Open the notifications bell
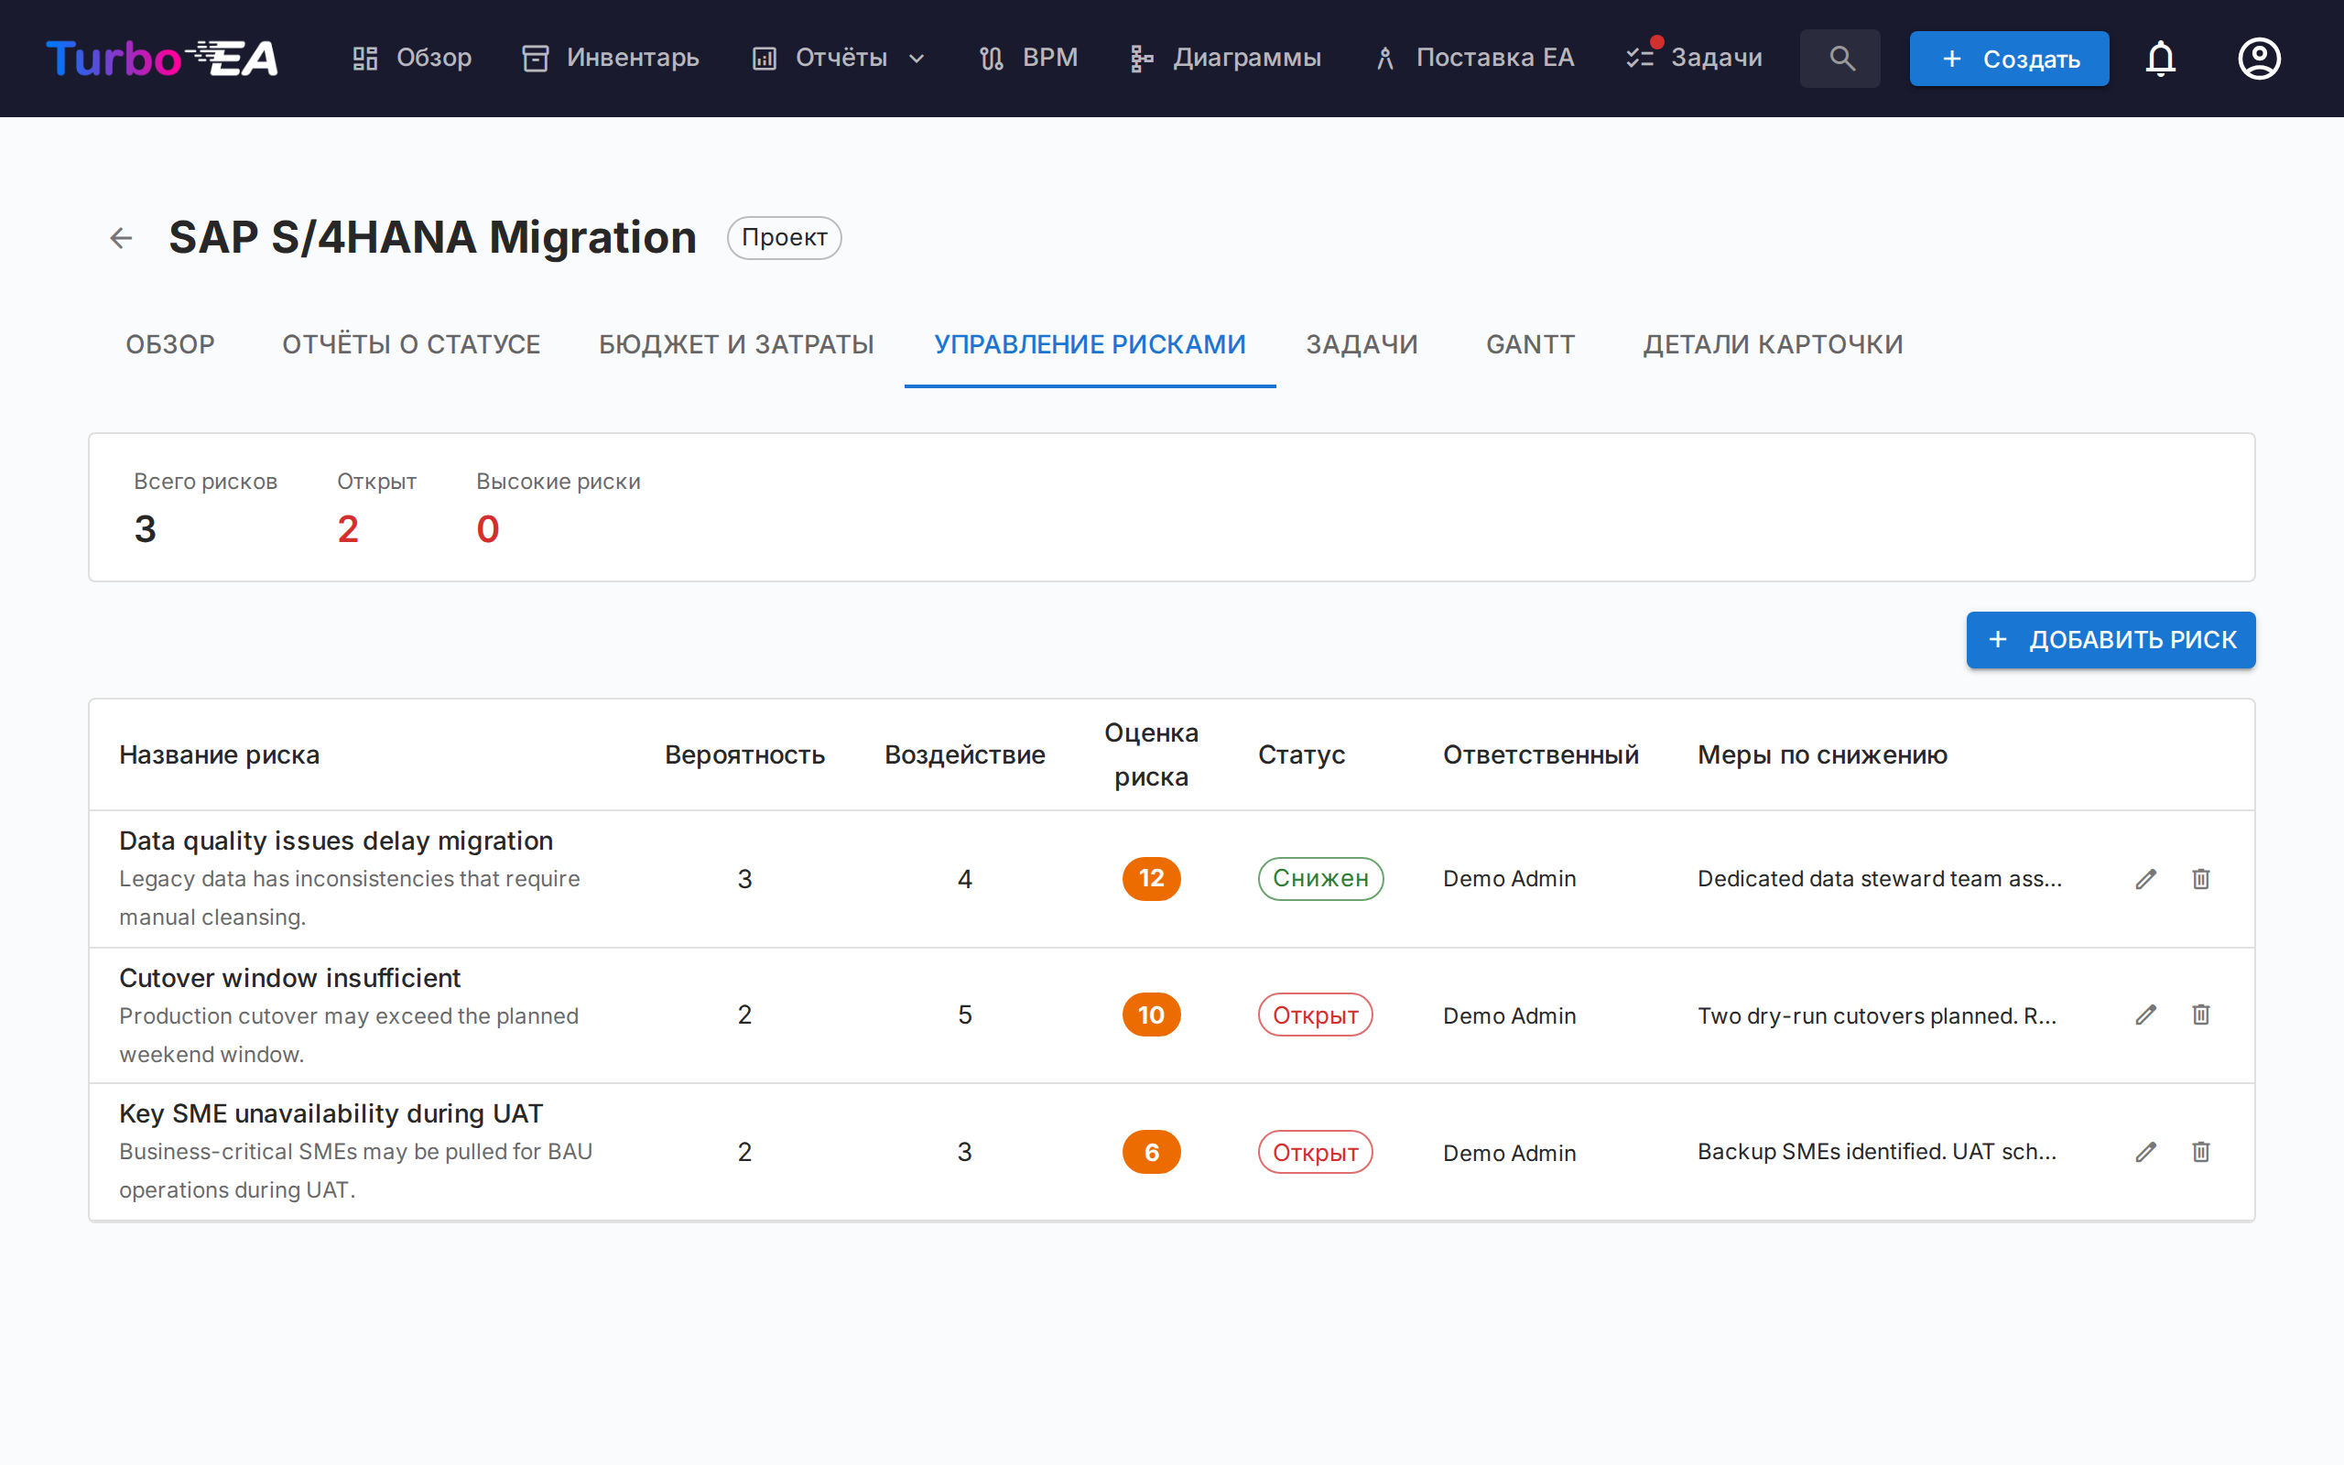Viewport: 2344px width, 1465px height. 2160,58
